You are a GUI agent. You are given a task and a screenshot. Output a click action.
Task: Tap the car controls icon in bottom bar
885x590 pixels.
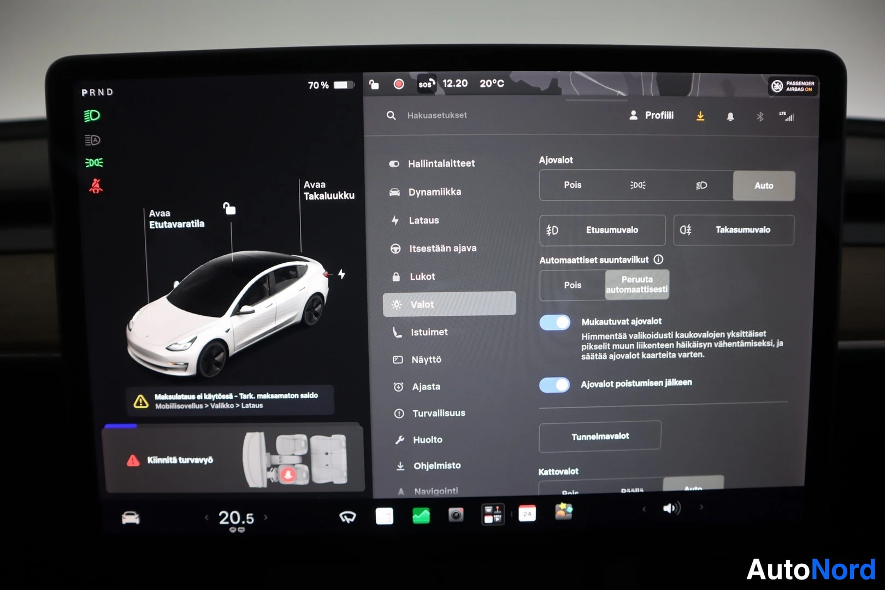(x=130, y=517)
